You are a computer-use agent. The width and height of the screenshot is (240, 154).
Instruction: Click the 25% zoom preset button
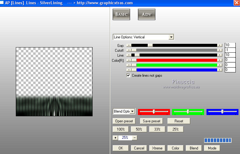[175, 129]
